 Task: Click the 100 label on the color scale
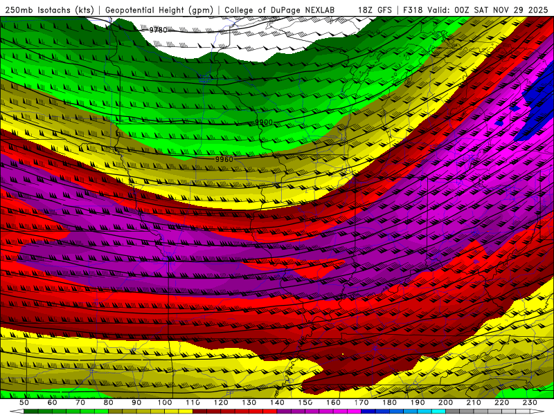tap(165, 403)
